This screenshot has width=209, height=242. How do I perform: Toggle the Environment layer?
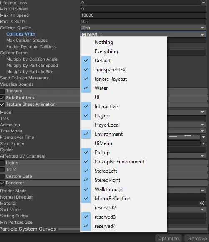click(123, 134)
